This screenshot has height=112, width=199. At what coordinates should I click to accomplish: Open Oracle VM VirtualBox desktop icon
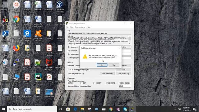coord(60,7)
